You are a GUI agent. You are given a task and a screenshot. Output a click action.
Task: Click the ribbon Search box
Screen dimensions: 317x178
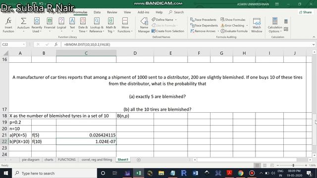click(x=176, y=12)
